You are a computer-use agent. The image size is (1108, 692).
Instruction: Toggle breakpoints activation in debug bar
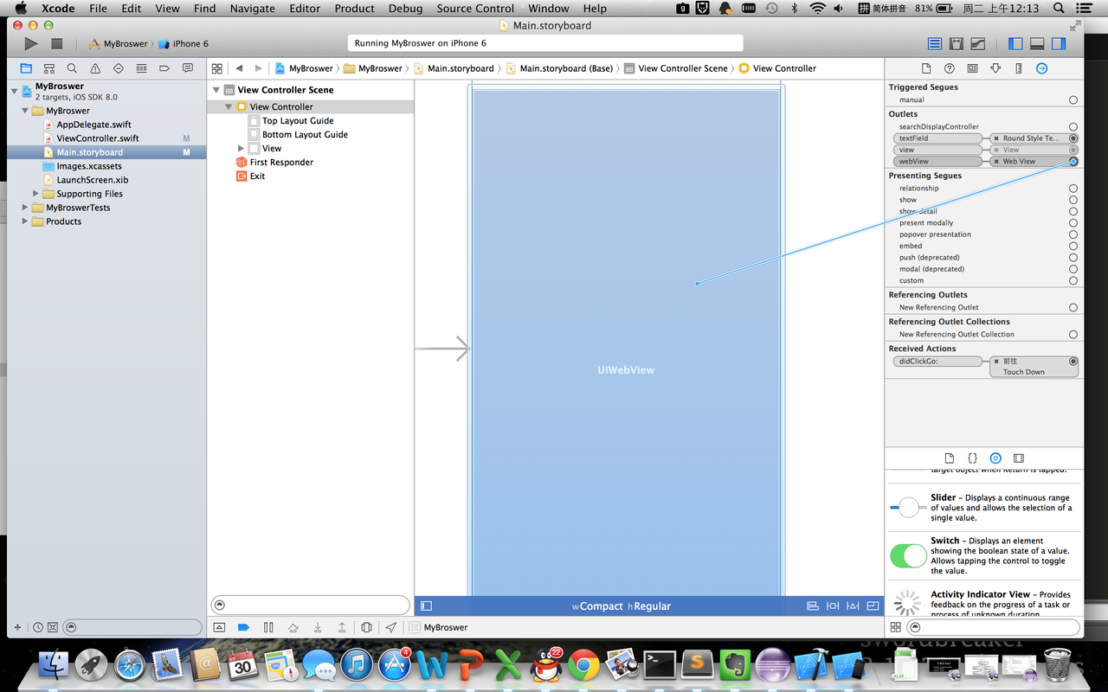coord(243,627)
